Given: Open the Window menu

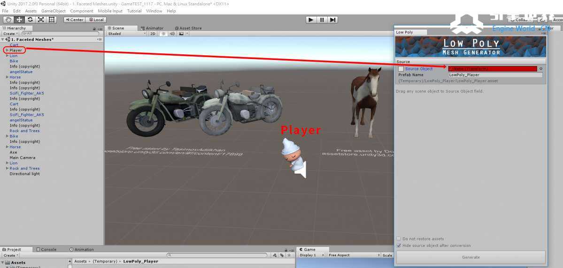Looking at the screenshot, I should pos(154,11).
